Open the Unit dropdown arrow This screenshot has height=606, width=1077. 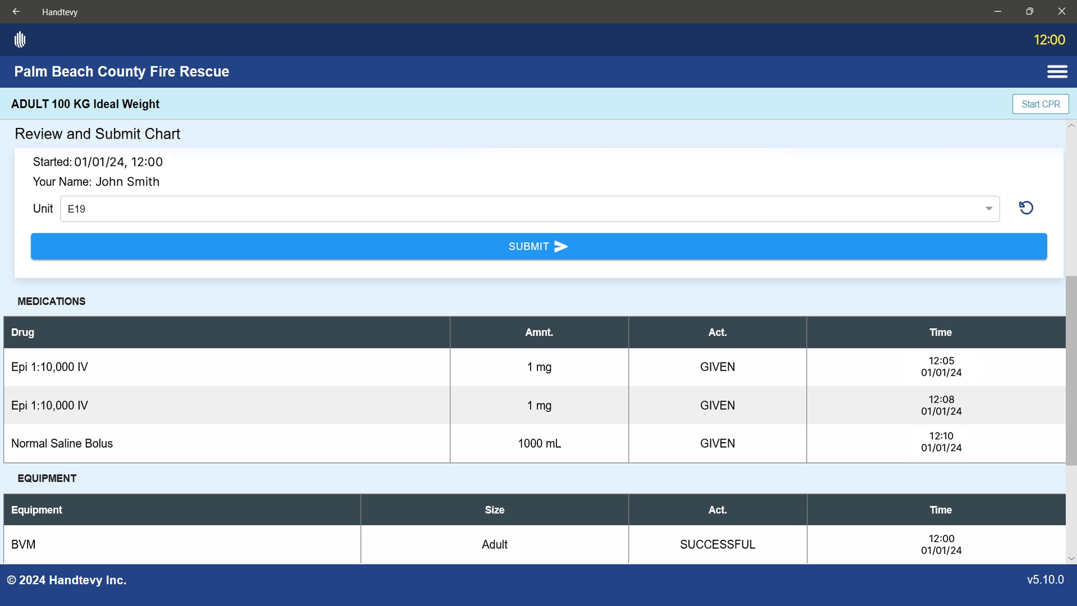989,208
